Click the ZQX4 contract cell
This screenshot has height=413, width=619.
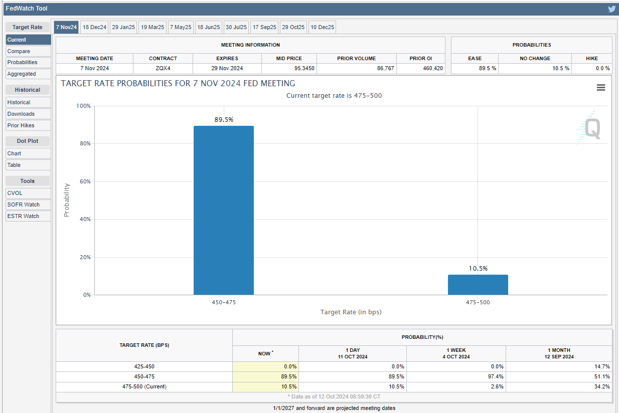click(163, 68)
